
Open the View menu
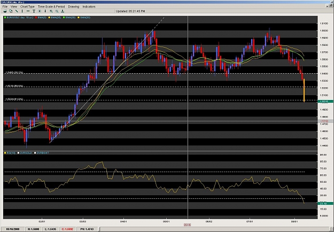(x=14, y=6)
